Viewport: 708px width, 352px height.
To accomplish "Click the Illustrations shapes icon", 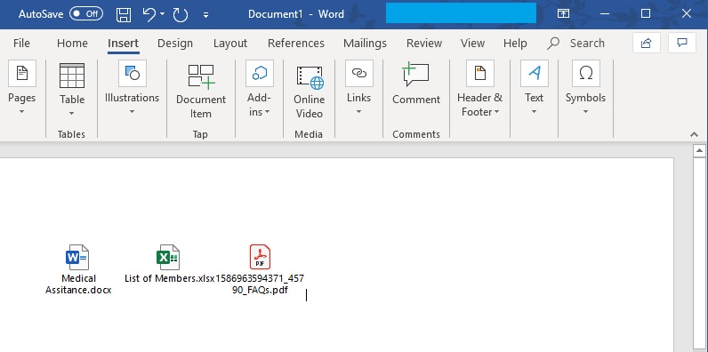I will pos(133,73).
